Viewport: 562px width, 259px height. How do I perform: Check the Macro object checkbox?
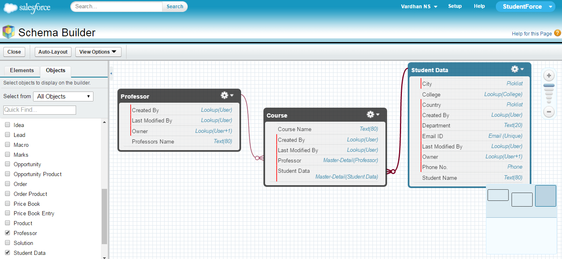coord(7,144)
